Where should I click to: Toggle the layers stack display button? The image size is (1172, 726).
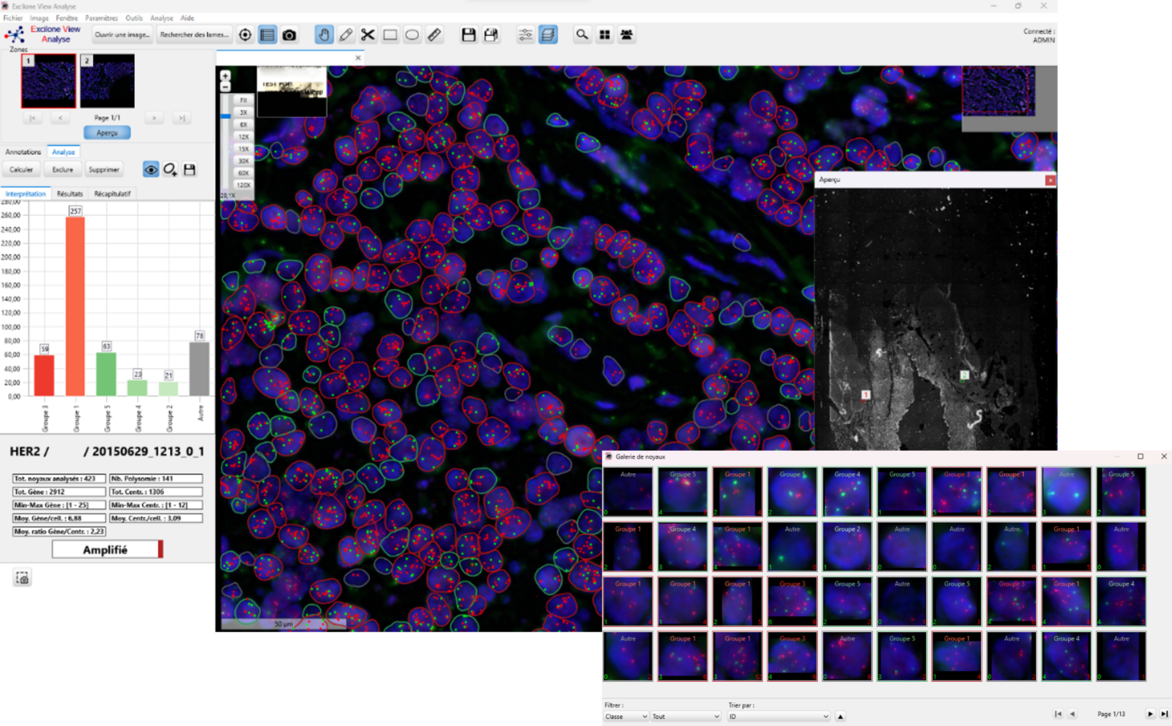tap(548, 35)
